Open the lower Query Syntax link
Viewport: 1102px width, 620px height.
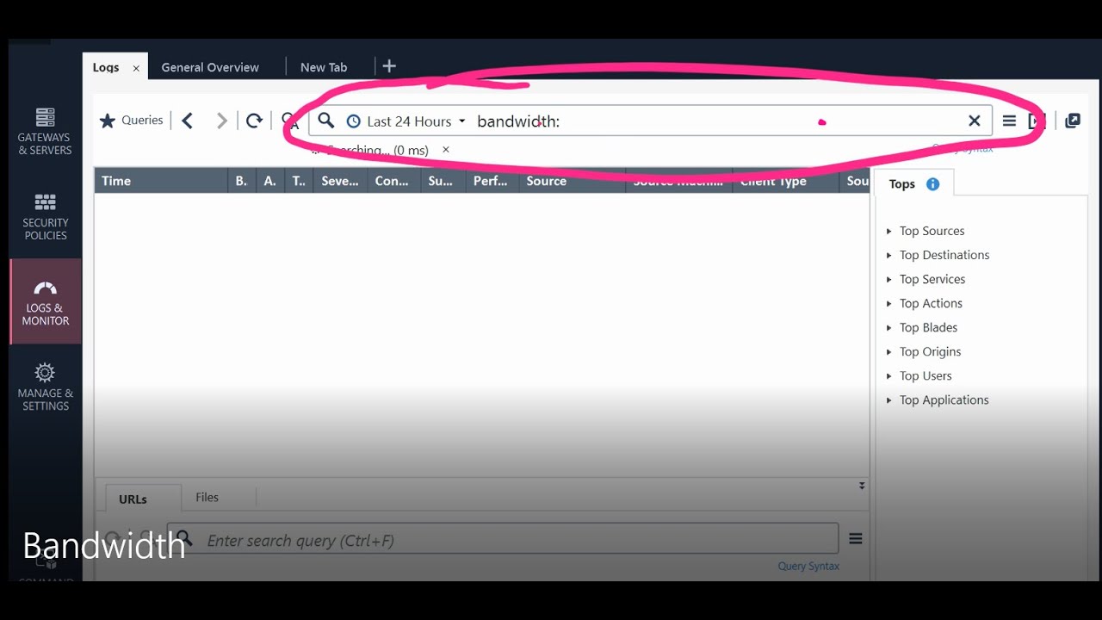coord(808,566)
